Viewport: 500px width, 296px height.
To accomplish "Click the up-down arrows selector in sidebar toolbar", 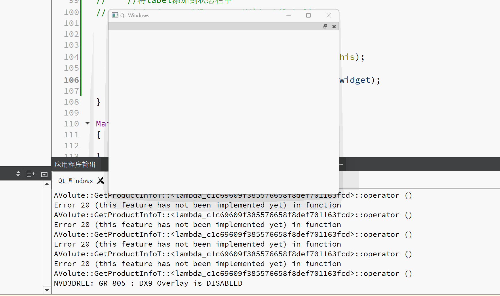I will [18, 174].
